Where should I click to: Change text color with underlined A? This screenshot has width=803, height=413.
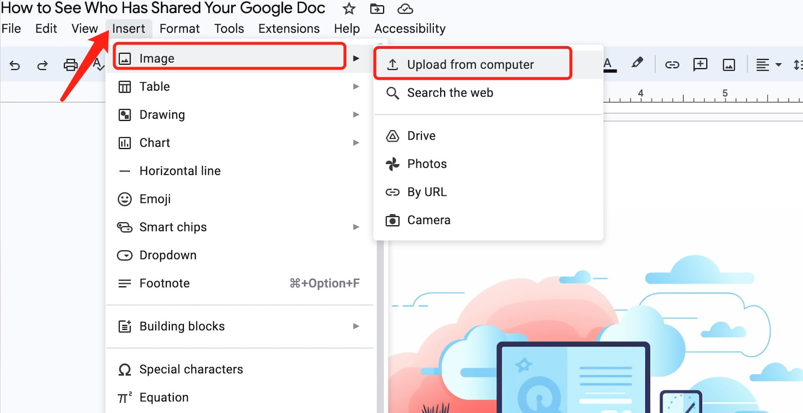click(610, 64)
